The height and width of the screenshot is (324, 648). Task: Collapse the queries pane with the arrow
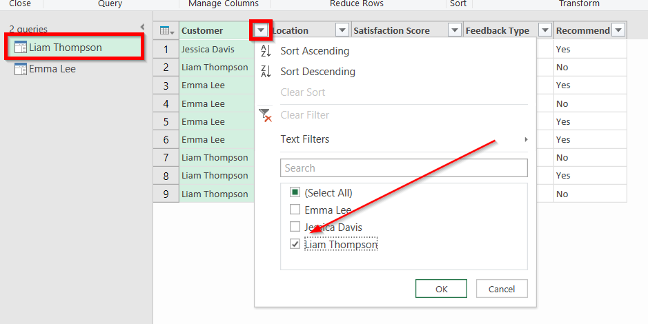pyautogui.click(x=143, y=28)
